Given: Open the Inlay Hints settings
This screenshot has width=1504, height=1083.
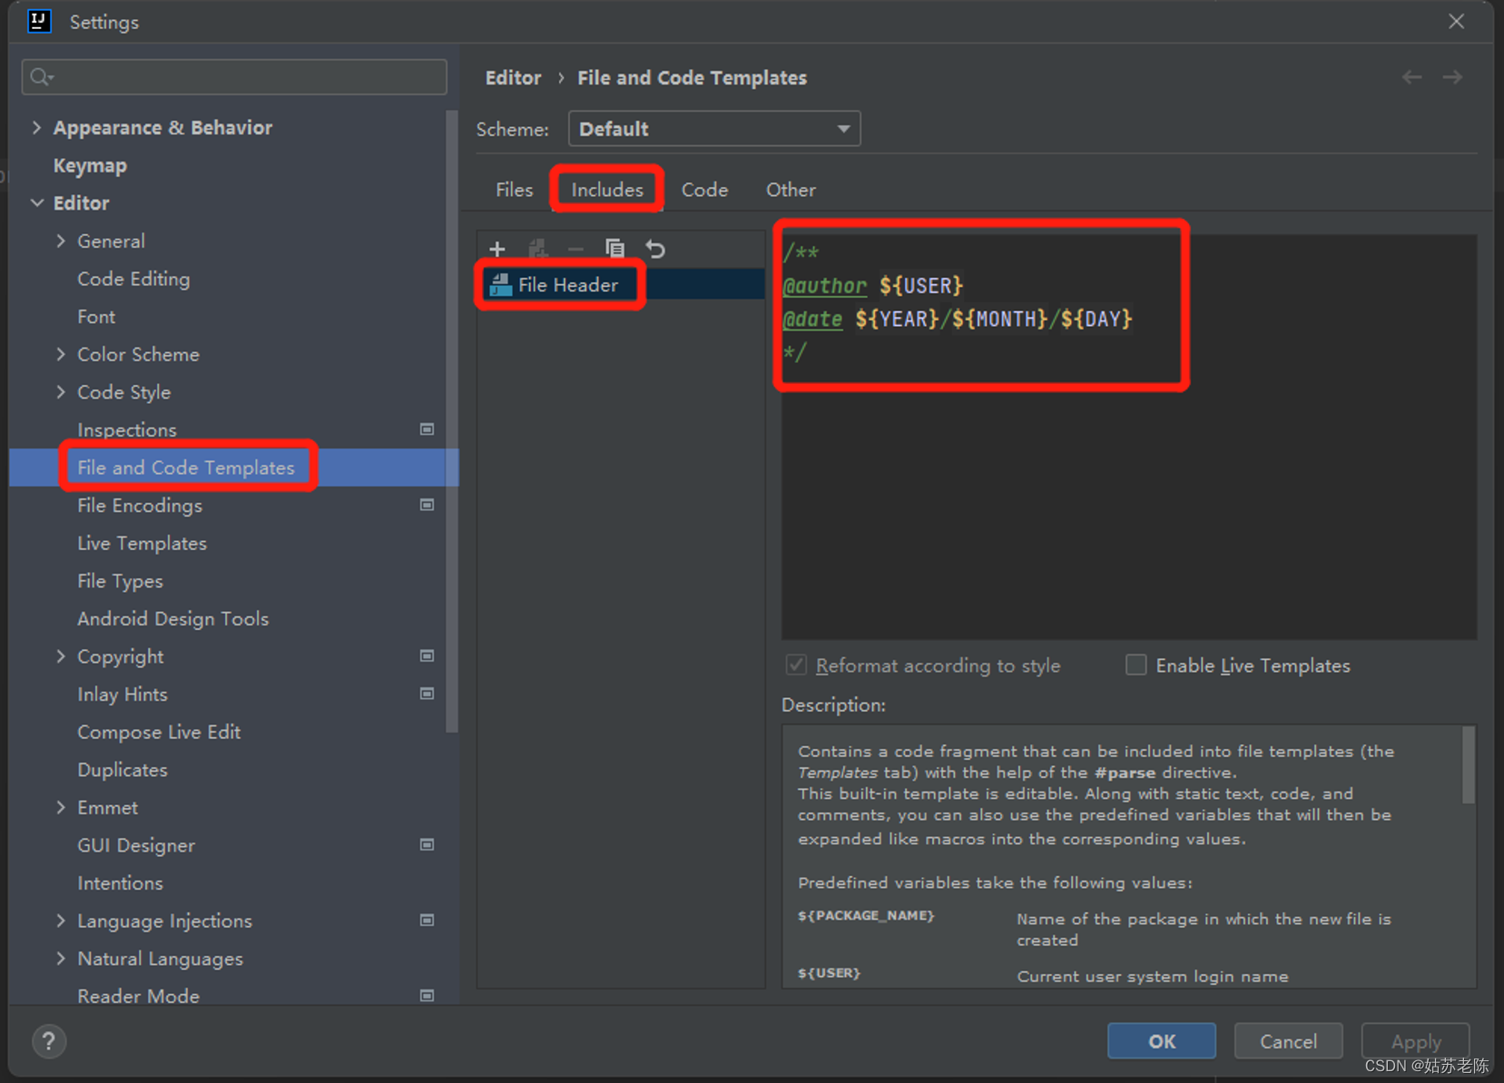Looking at the screenshot, I should (x=123, y=694).
